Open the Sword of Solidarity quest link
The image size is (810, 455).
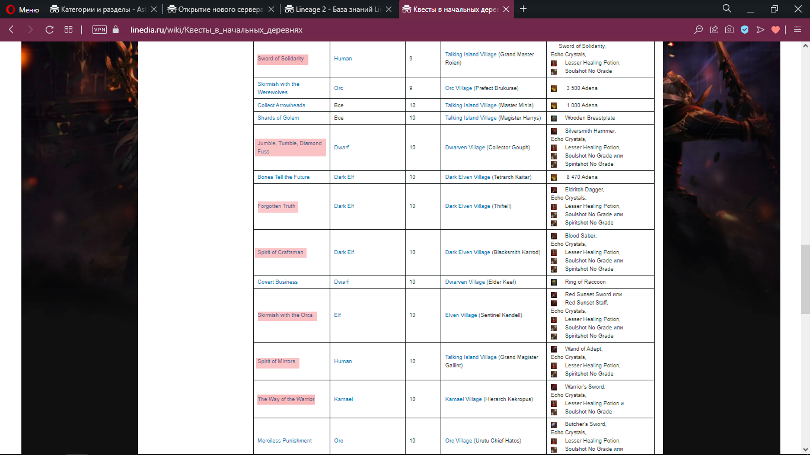[x=280, y=59]
